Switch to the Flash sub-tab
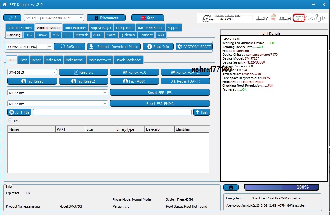The image size is (330, 215). tap(24, 60)
